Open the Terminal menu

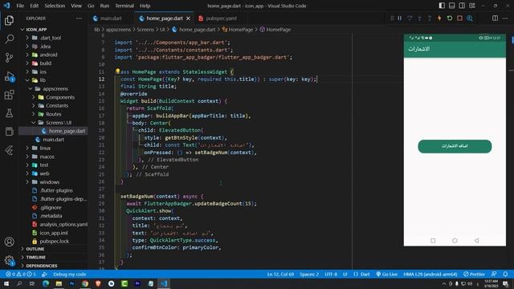[124, 6]
